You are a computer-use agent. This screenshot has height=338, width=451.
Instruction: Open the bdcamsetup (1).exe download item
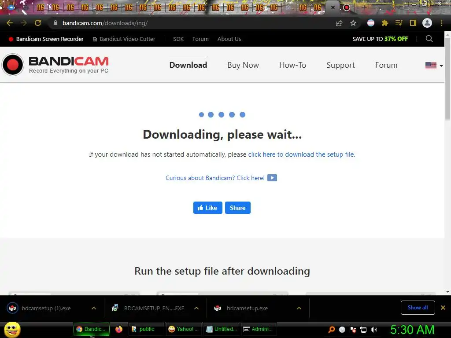pos(46,308)
